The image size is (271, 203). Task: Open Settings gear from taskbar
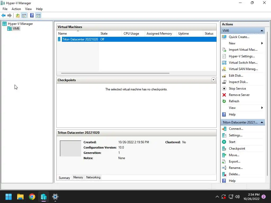pyautogui.click(x=55, y=197)
